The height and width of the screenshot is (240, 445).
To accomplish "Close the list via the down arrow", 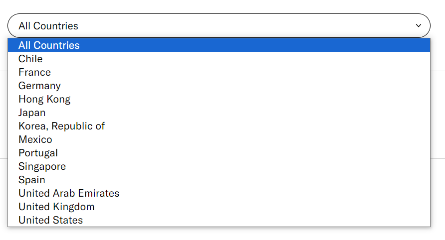I will [x=418, y=25].
